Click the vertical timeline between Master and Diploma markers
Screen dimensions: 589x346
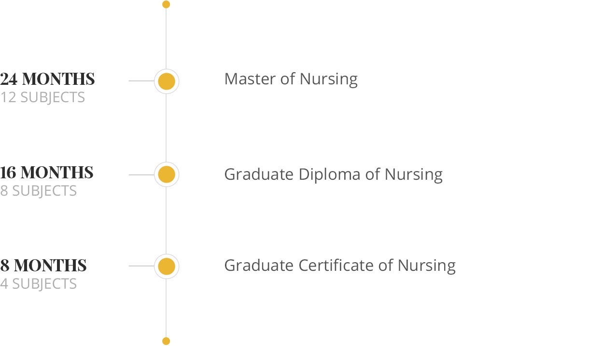[166, 128]
